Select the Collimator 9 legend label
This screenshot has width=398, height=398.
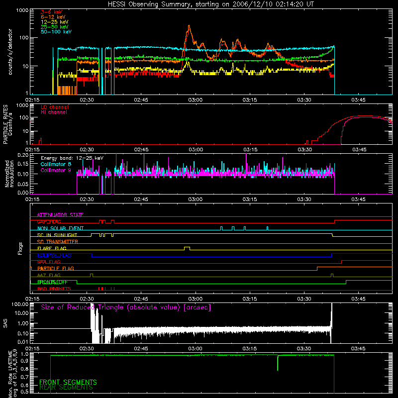tap(56, 170)
